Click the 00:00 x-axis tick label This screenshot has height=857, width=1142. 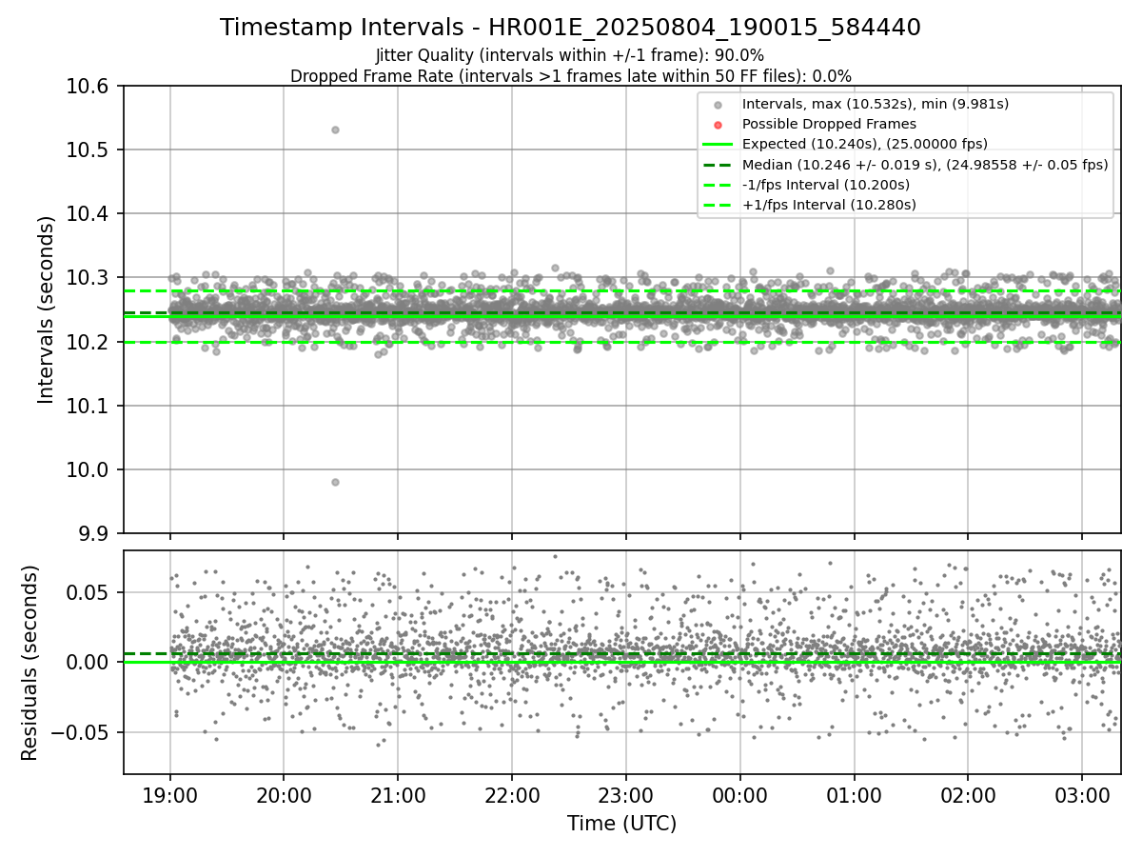tap(739, 794)
